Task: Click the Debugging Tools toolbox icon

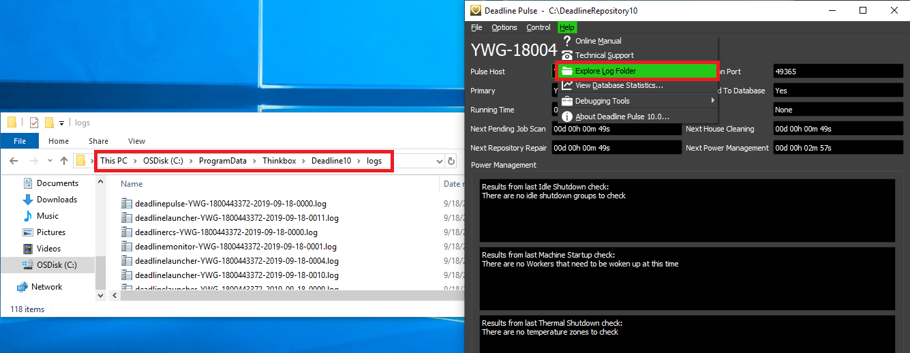Action: tap(566, 101)
